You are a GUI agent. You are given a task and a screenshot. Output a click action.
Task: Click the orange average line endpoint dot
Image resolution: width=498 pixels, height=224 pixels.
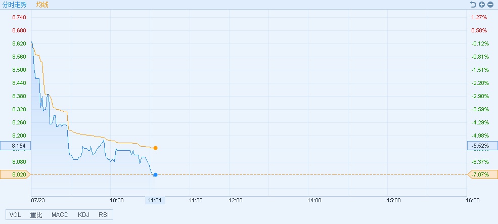[x=155, y=148]
